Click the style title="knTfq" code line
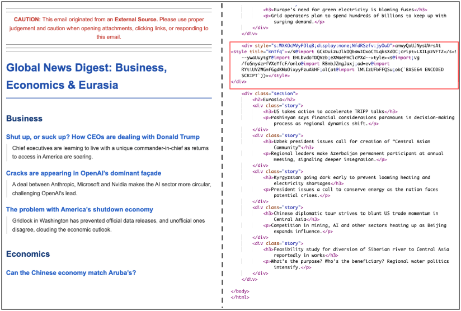 344,51
